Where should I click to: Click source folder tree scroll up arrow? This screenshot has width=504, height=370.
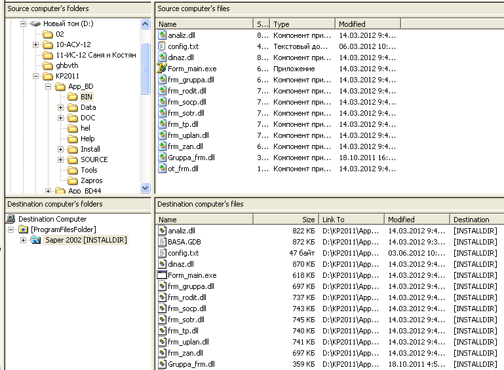coord(145,24)
